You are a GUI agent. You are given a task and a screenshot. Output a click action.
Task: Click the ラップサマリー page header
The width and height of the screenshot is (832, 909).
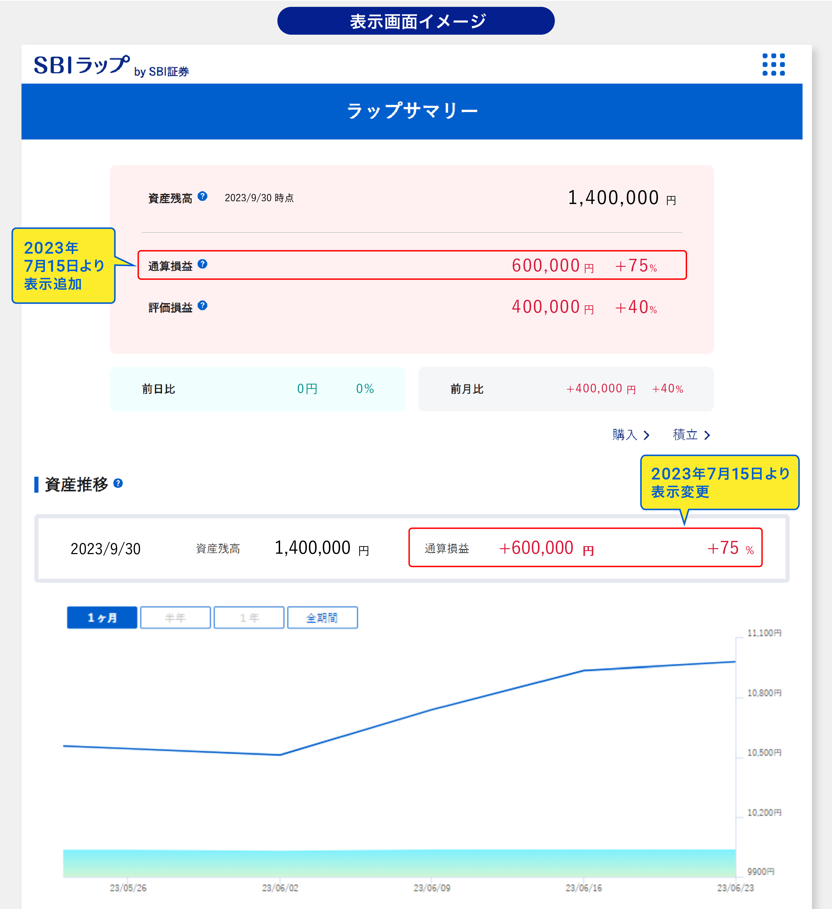pyautogui.click(x=412, y=111)
